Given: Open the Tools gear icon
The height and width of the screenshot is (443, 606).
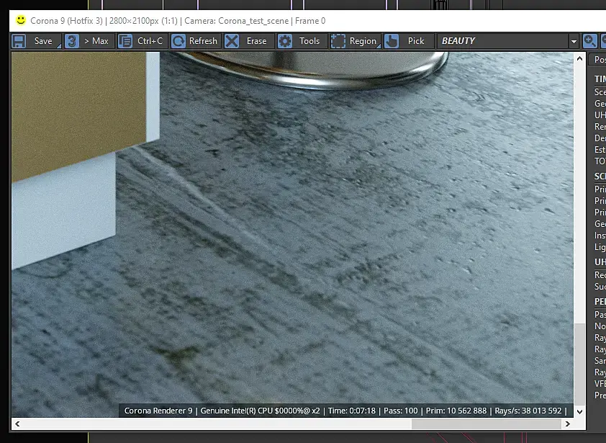Looking at the screenshot, I should tap(285, 41).
